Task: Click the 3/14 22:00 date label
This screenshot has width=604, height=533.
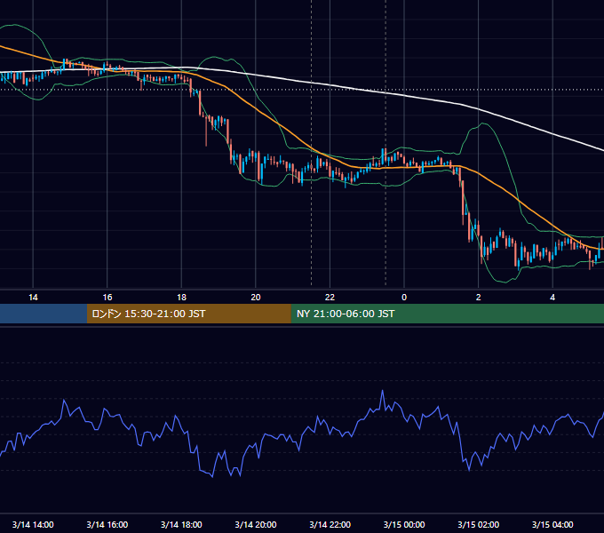Action: tap(330, 524)
